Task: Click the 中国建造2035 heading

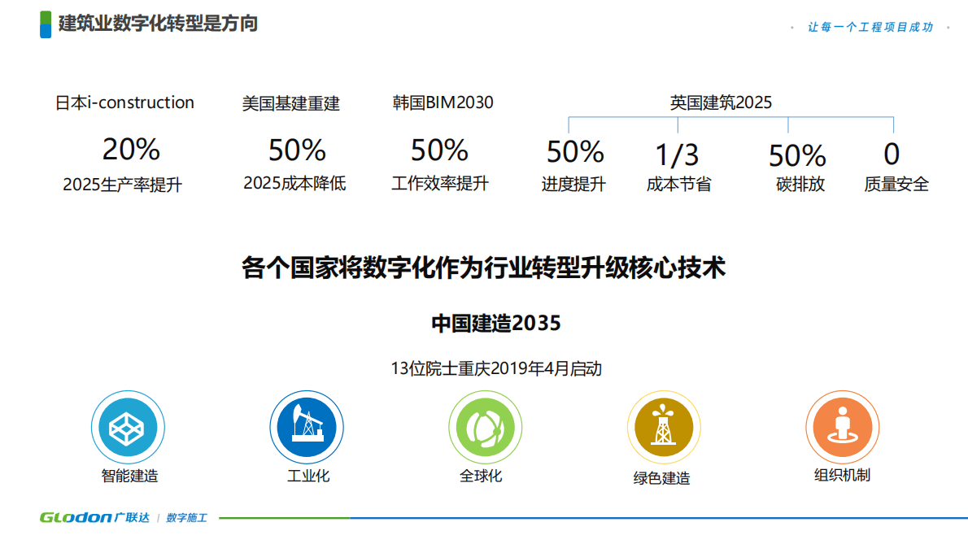Action: (495, 324)
